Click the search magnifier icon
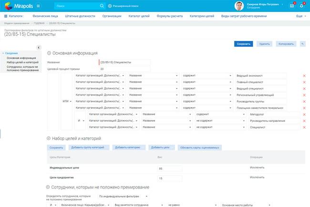310x207 pixels. 102,6
